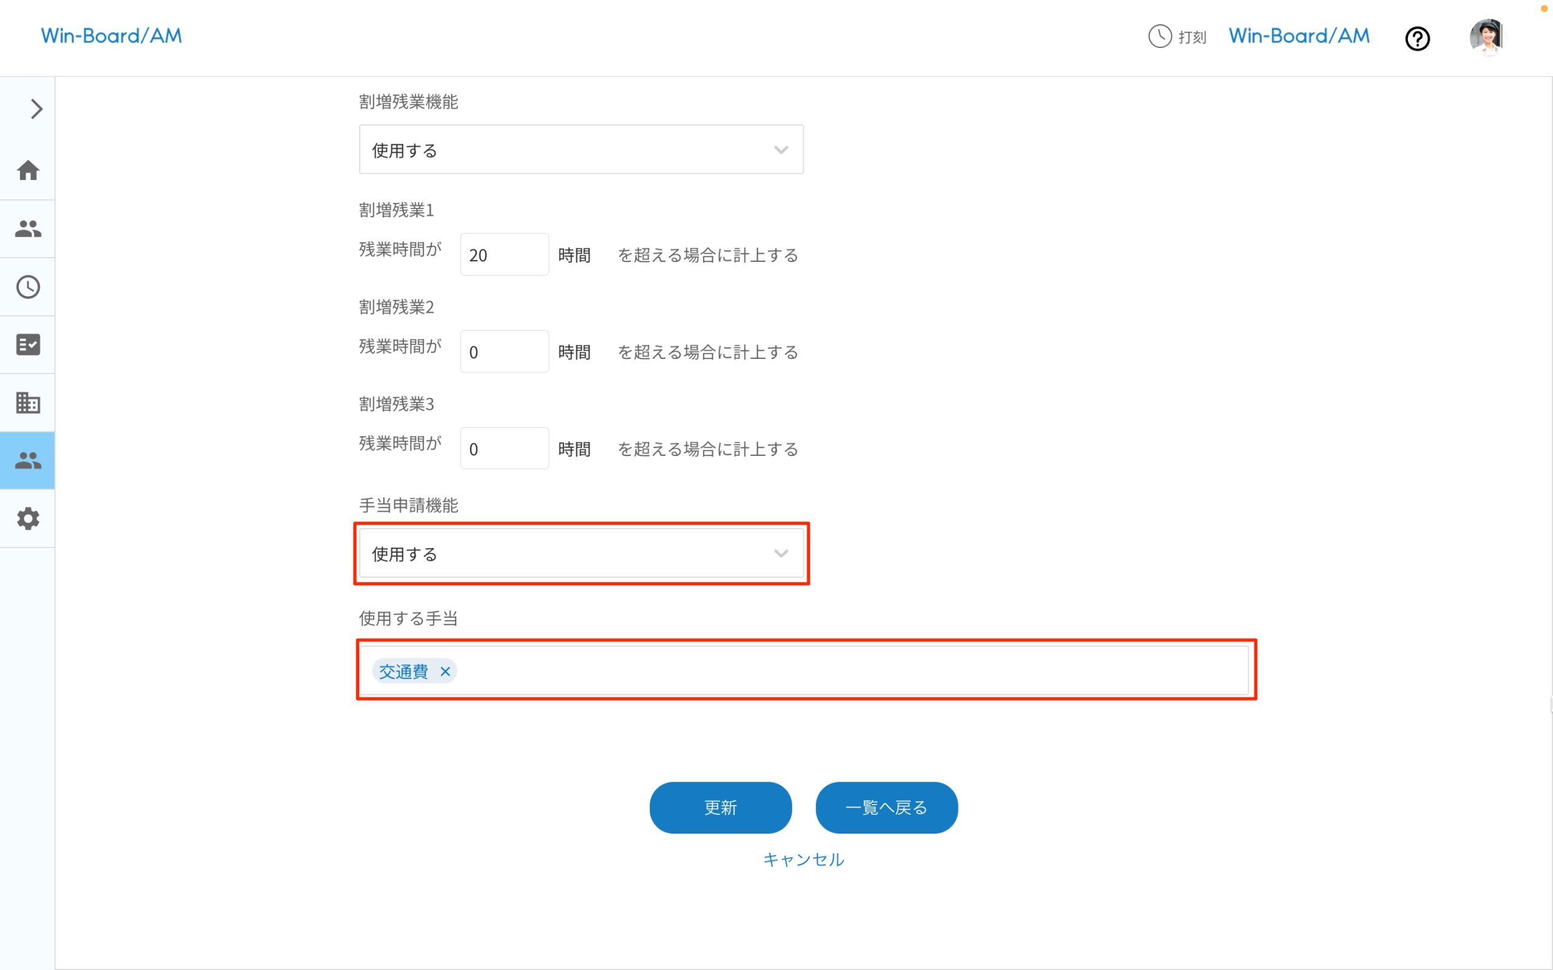Screen dimensions: 1553x970
Task: Select the employees icon in the sidebar
Action: coord(27,229)
